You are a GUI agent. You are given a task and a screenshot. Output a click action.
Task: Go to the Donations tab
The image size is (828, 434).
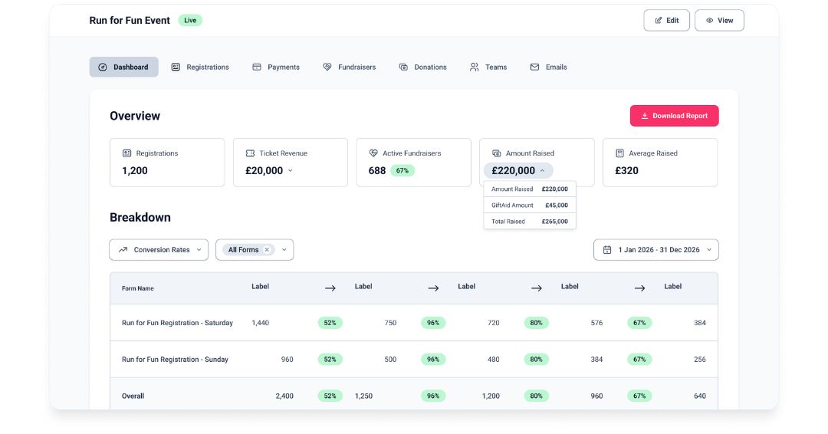click(x=423, y=67)
